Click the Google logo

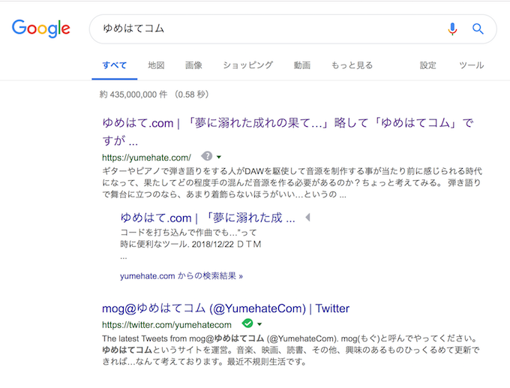coord(41,29)
